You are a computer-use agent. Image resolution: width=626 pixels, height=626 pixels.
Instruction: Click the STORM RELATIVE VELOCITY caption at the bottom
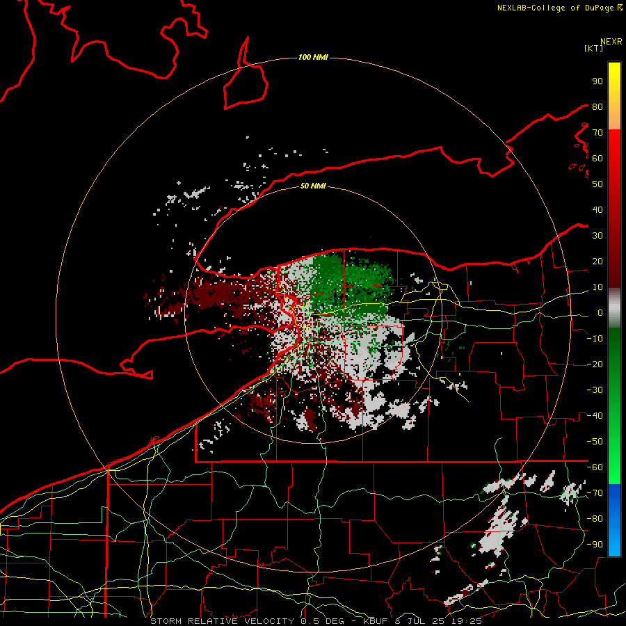316,621
